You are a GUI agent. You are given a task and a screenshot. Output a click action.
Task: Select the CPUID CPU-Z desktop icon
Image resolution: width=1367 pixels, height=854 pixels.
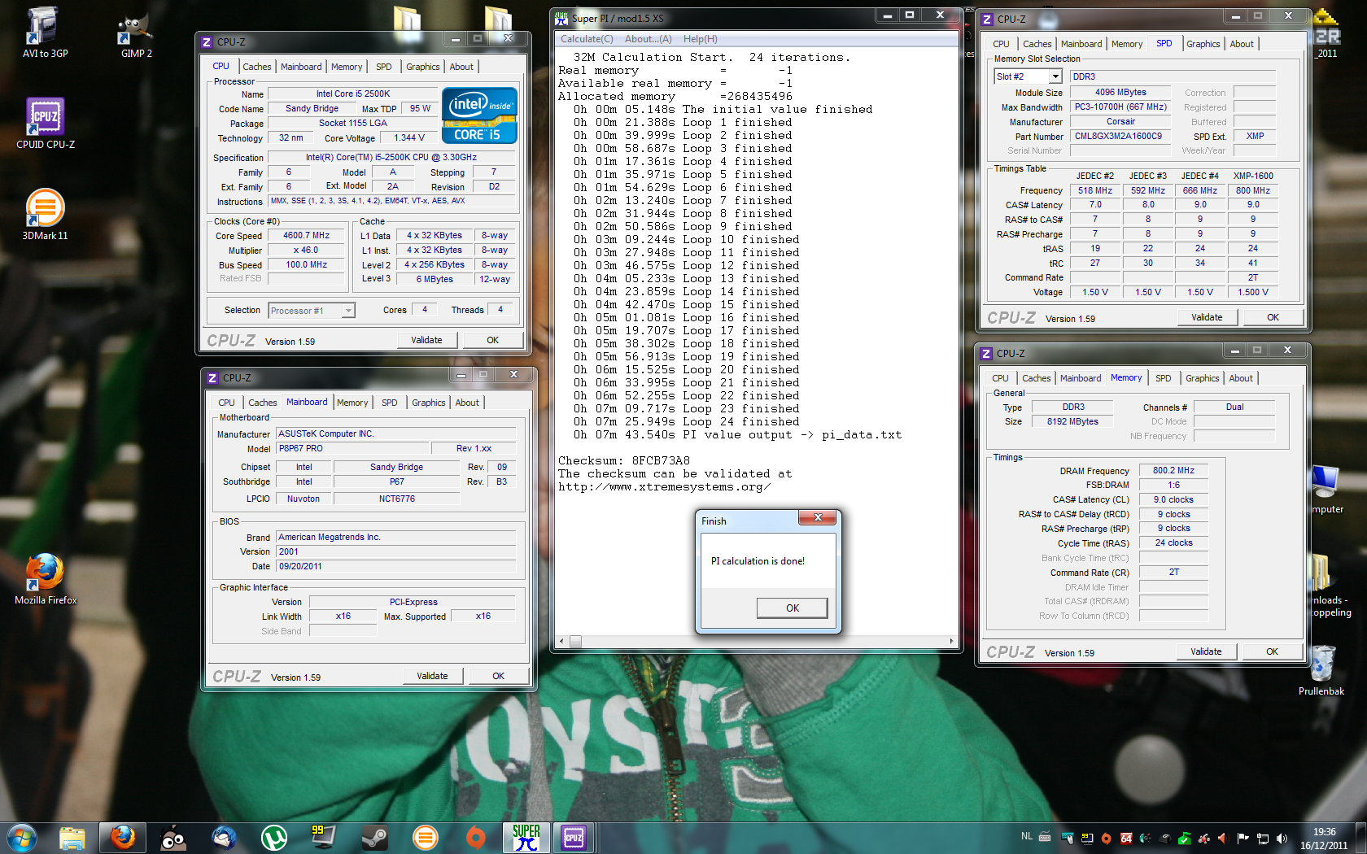tap(45, 124)
